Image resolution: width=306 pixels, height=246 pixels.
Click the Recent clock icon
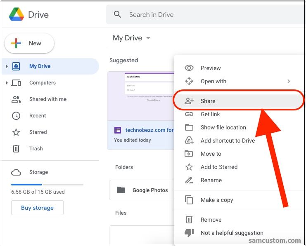pyautogui.click(x=16, y=116)
